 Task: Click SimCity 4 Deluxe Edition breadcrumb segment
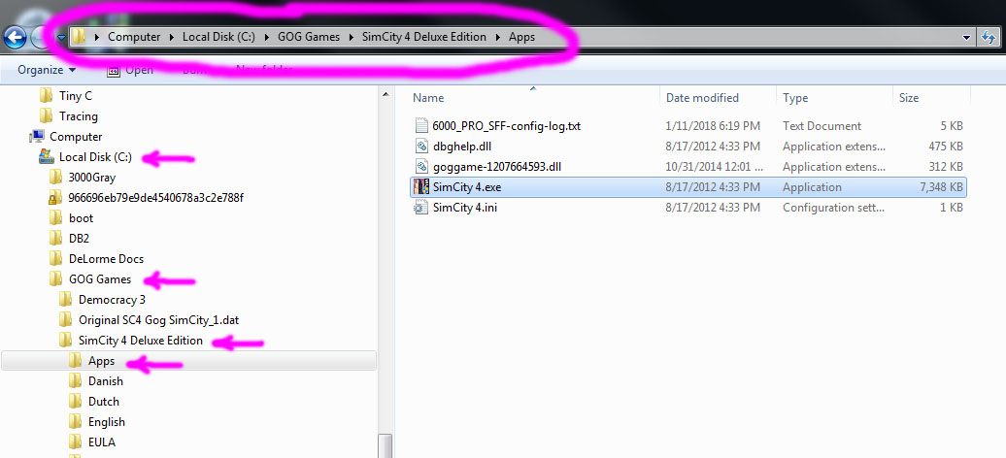tap(424, 37)
